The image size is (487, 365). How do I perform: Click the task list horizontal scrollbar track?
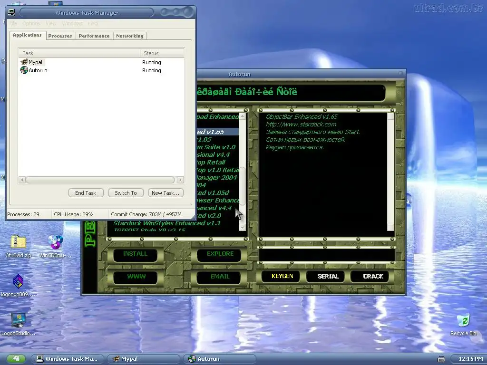click(x=100, y=180)
